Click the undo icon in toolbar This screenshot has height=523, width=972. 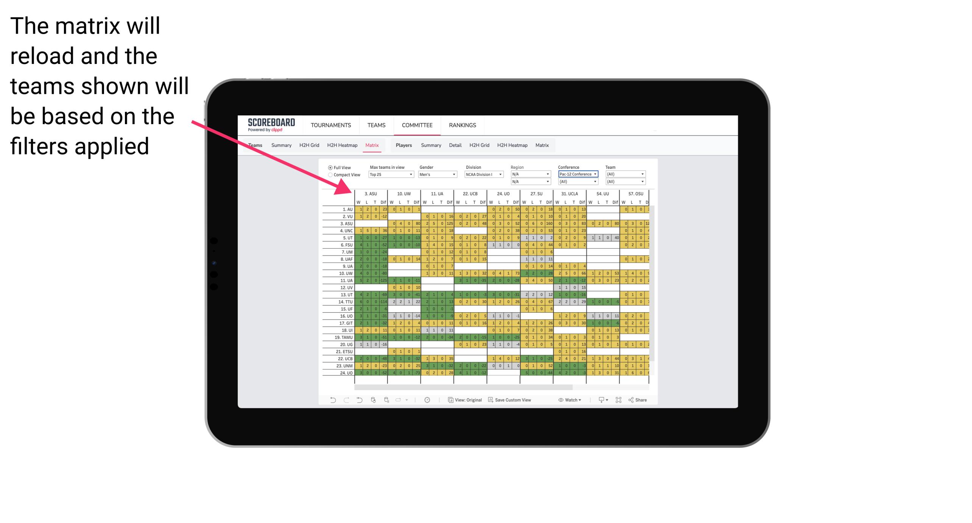[x=332, y=403]
